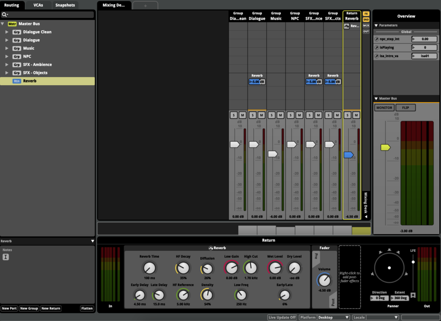The height and width of the screenshot is (321, 441).
Task: Click the LFE speaker icon beside panner
Action: point(413,295)
